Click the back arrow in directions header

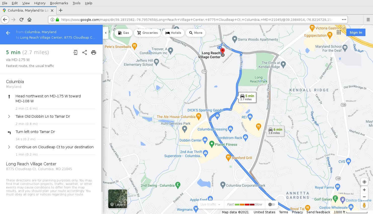(8, 33)
